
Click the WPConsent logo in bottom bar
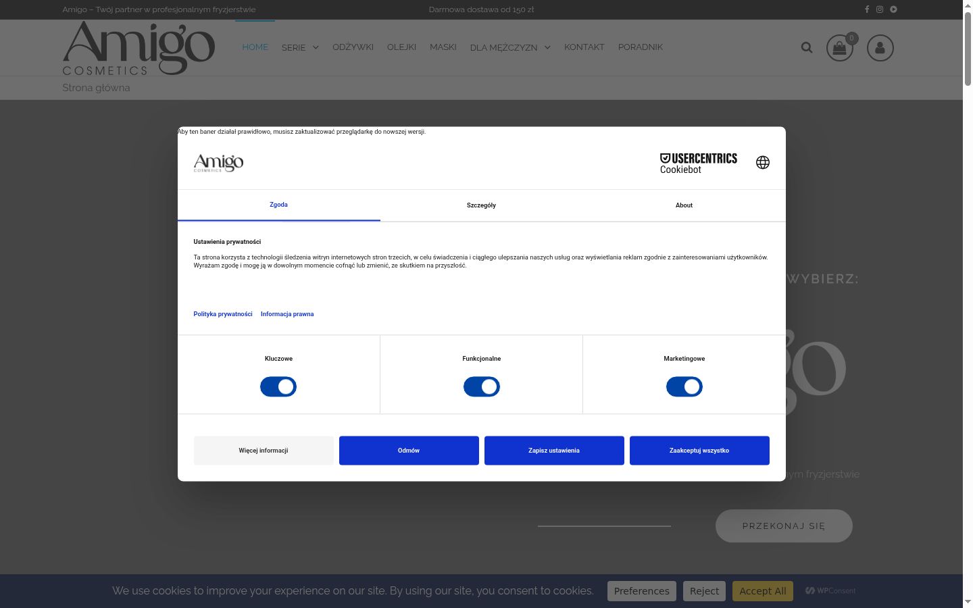(x=830, y=590)
